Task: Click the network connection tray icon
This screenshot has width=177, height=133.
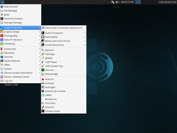Action: click(113, 2)
